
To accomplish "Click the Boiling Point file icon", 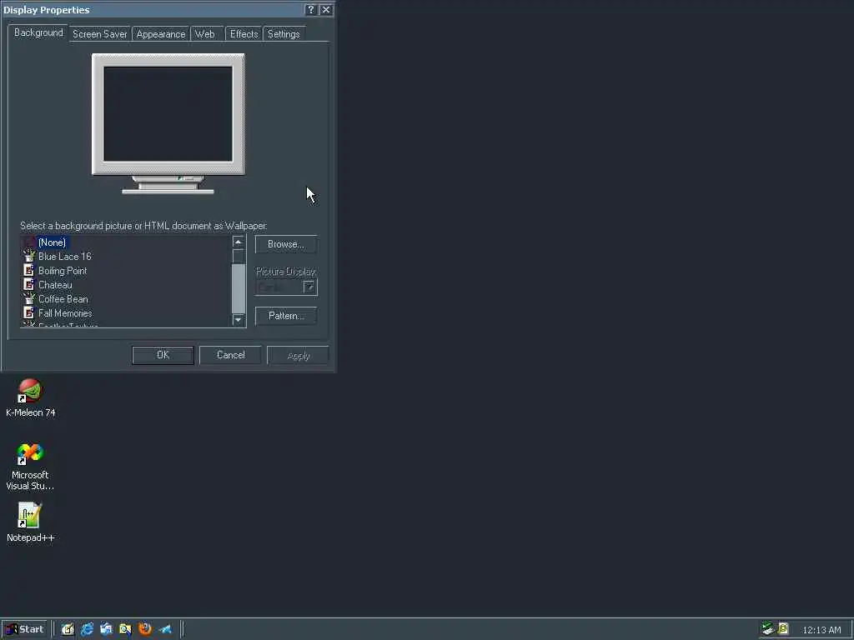I will tap(29, 270).
